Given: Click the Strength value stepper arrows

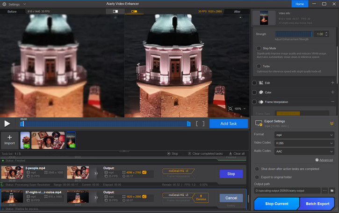Looking at the screenshot, I should [x=326, y=34].
